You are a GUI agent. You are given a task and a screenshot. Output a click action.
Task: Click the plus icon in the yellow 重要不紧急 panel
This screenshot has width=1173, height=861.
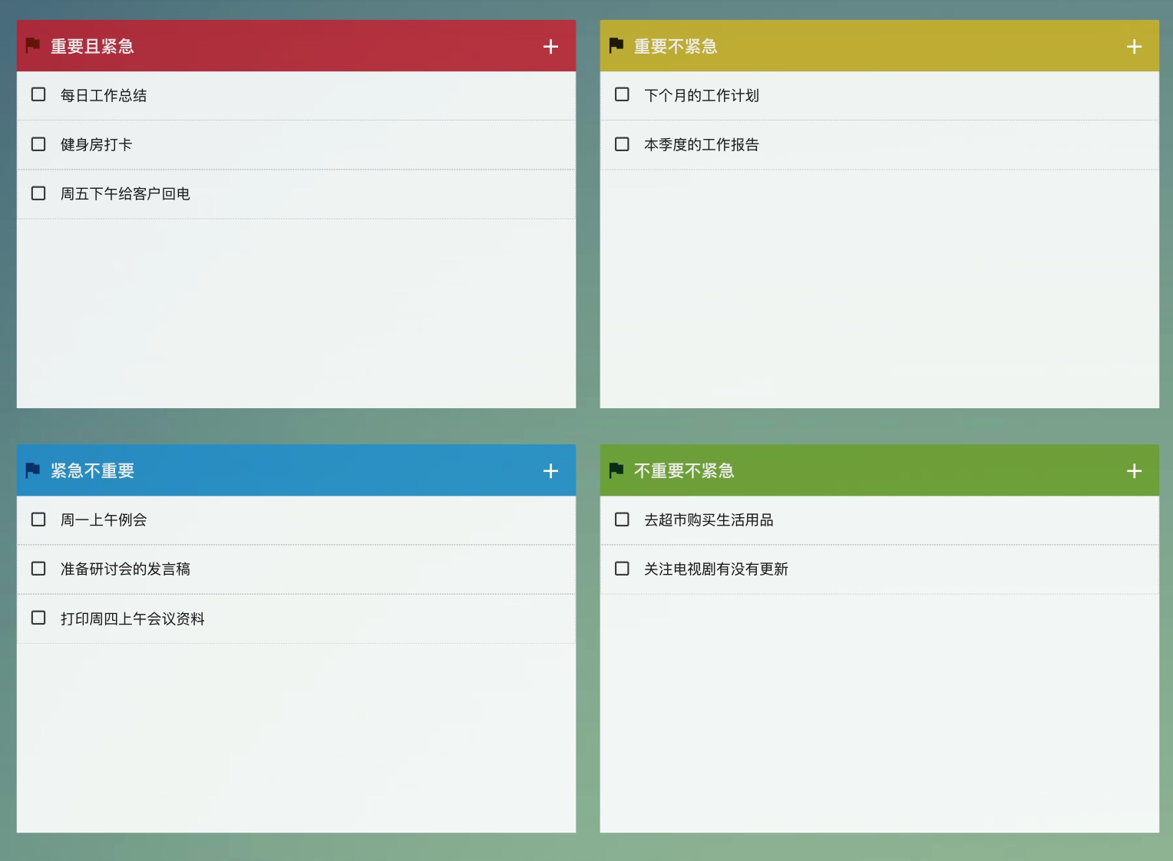coord(1134,46)
